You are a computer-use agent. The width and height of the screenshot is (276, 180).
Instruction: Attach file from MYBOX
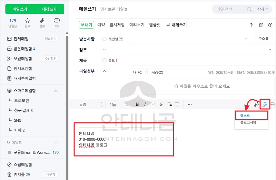tap(157, 72)
